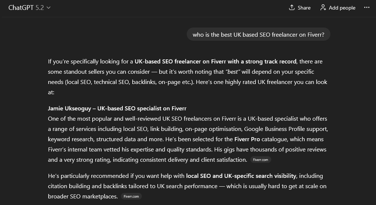Open the three-dot more options menu
Image resolution: width=376 pixels, height=205 pixels.
coord(366,7)
